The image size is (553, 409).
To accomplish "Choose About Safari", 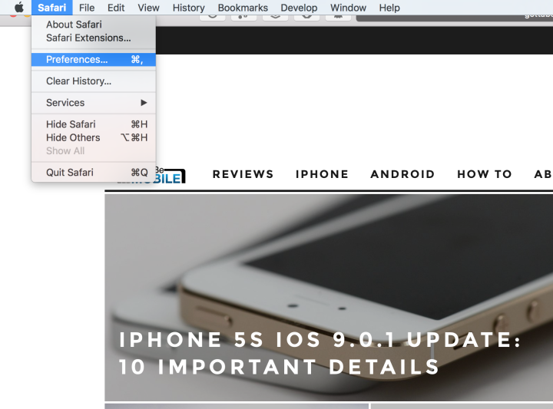I will pos(94,25).
